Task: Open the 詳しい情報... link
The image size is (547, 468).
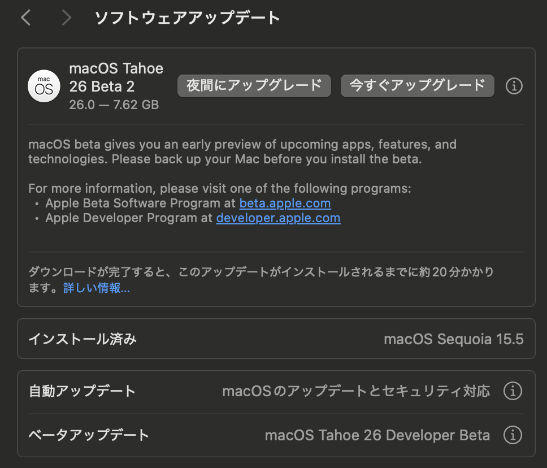Action: coord(97,288)
